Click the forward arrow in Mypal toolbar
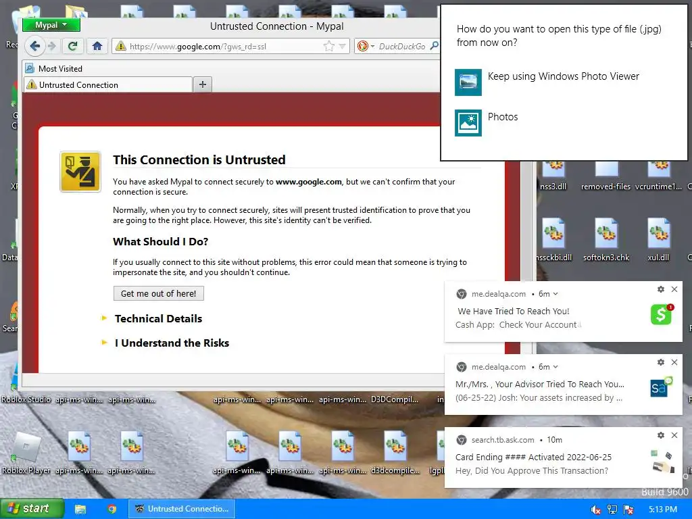The width and height of the screenshot is (692, 519). click(x=52, y=46)
